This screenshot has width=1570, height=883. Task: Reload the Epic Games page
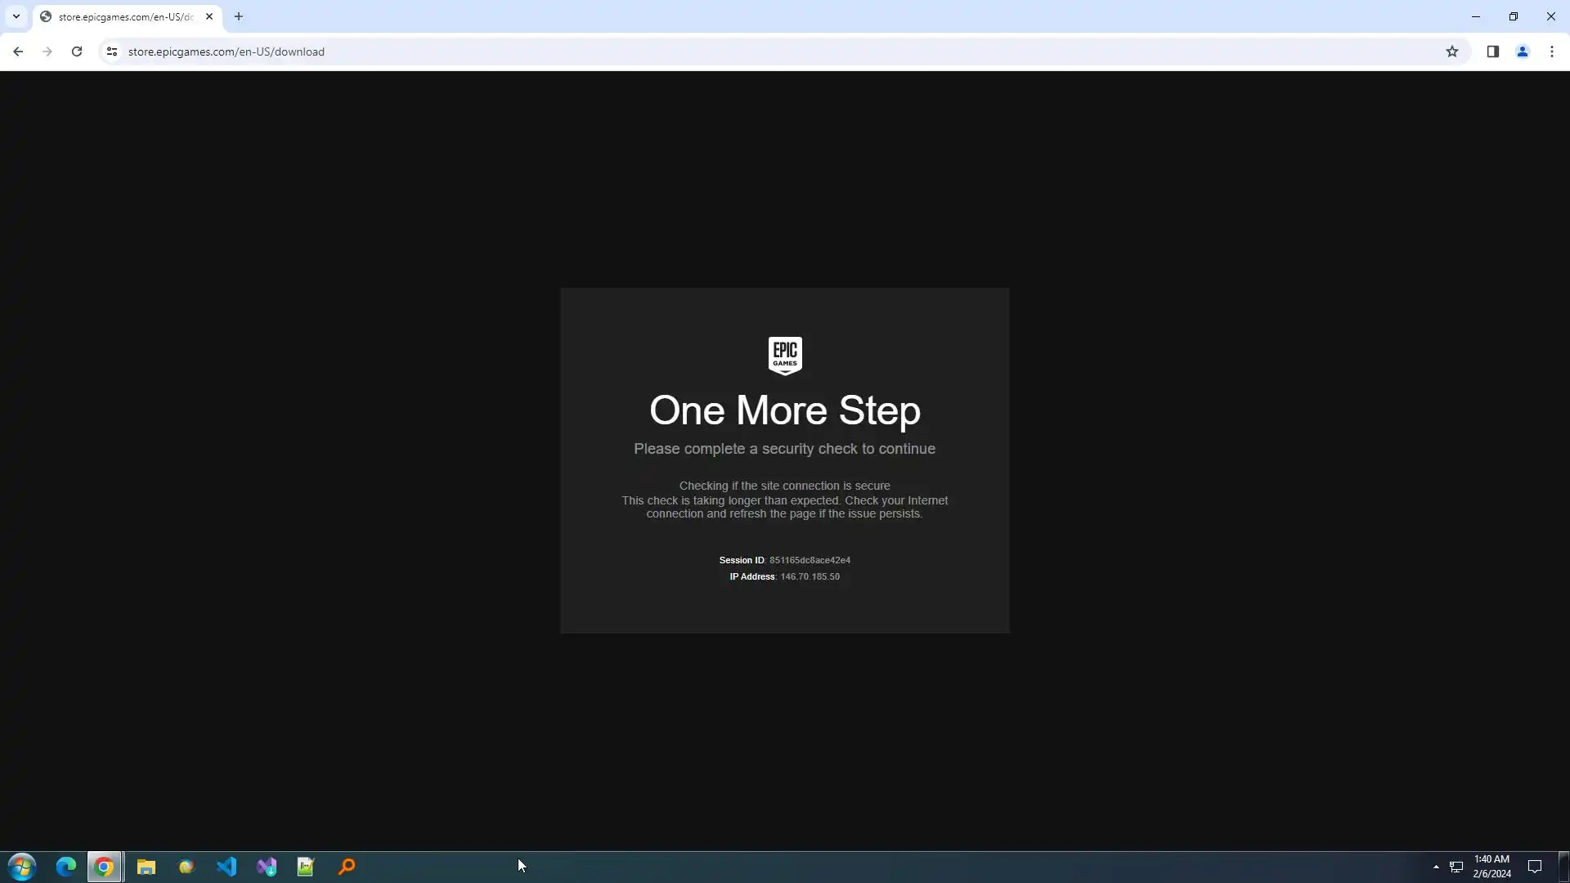point(77,52)
